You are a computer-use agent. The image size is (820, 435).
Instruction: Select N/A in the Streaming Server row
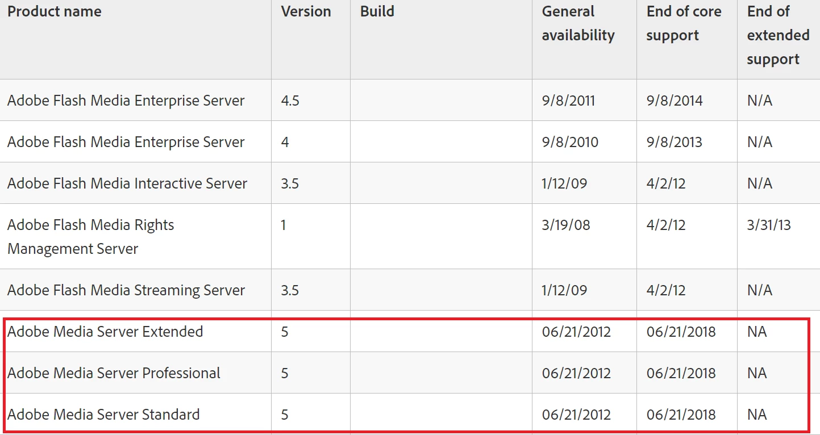pos(760,290)
